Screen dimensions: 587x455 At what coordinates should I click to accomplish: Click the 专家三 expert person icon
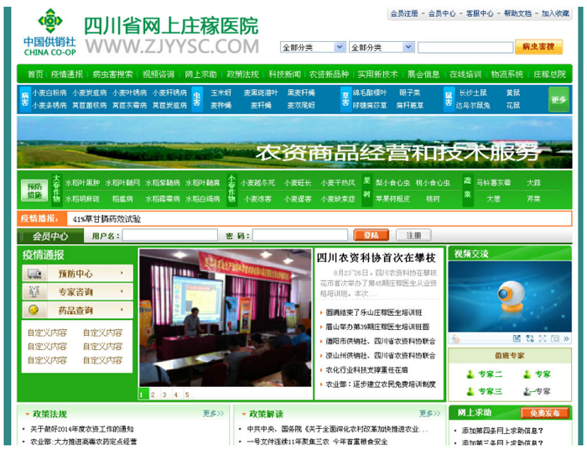[468, 391]
